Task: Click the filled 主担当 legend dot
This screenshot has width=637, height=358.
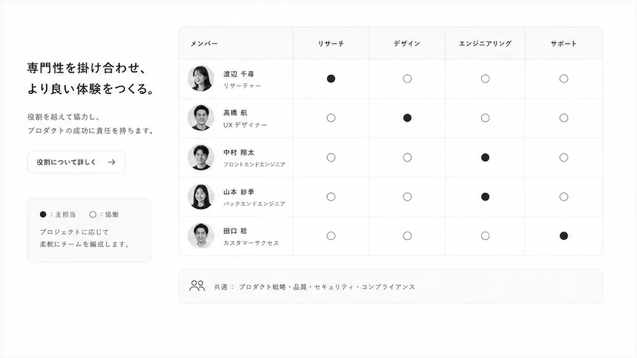Action: (x=43, y=215)
